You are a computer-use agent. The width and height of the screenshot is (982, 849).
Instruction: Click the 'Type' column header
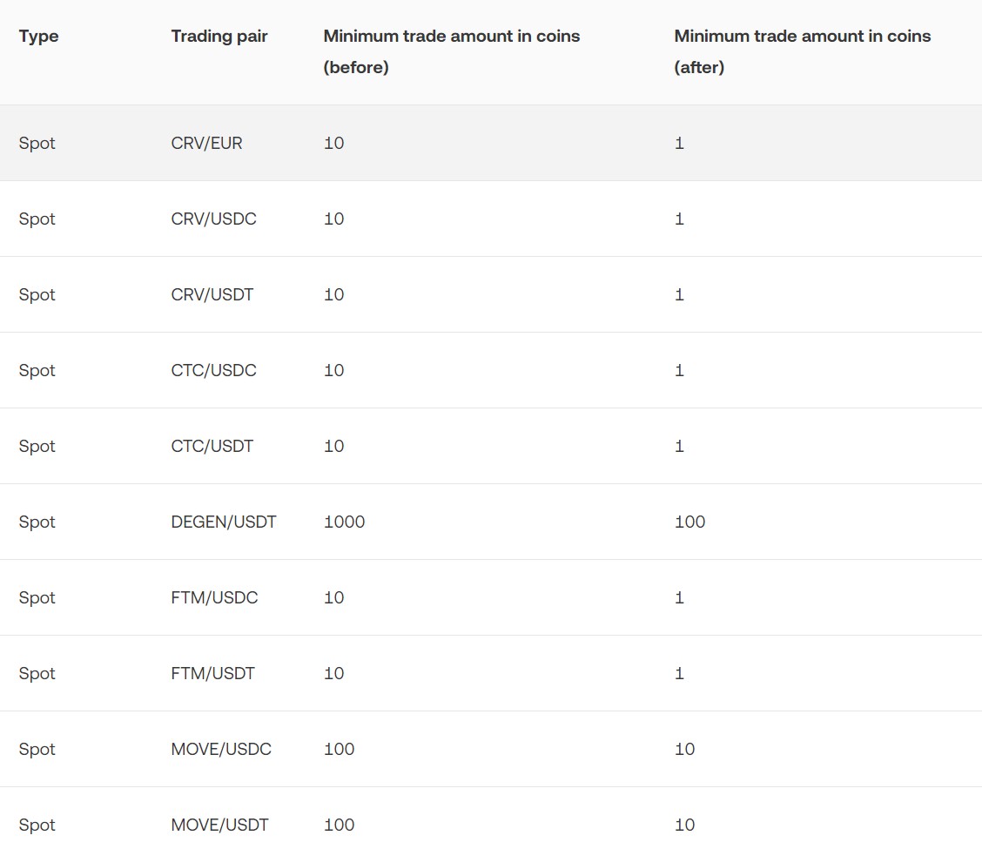point(38,37)
